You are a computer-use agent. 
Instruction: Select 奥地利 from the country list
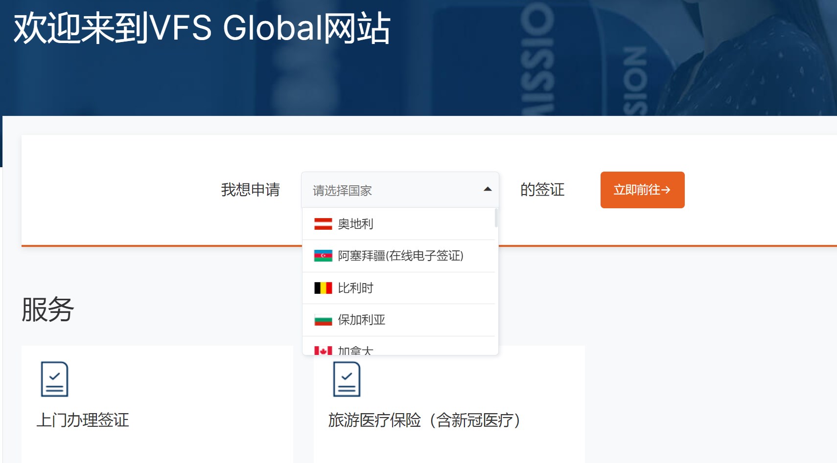398,224
